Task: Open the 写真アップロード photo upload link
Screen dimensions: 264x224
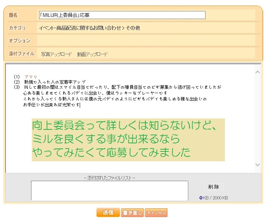Action: click(56, 54)
